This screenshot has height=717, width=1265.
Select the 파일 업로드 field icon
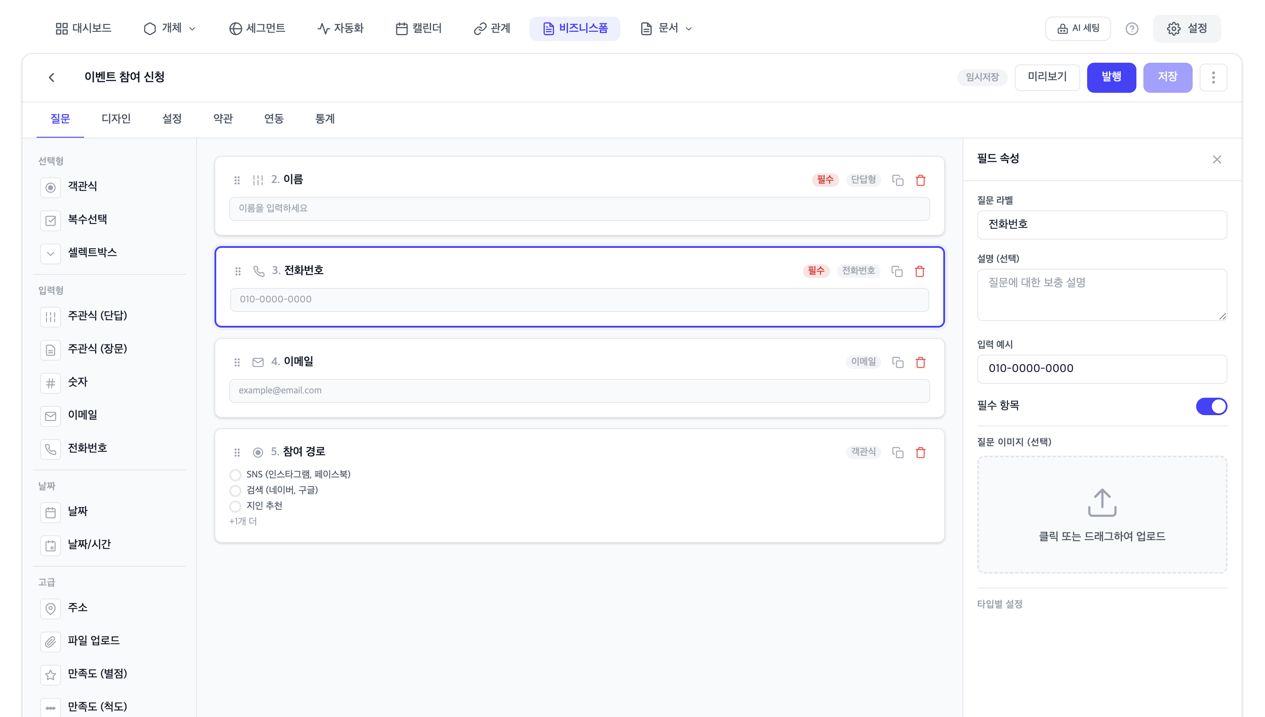coord(51,641)
